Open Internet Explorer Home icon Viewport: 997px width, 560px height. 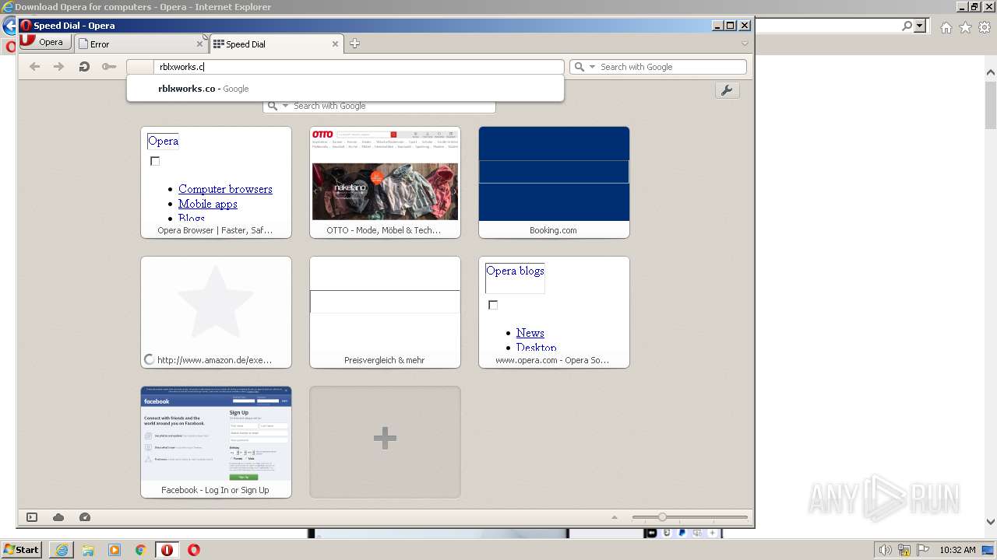(x=946, y=27)
